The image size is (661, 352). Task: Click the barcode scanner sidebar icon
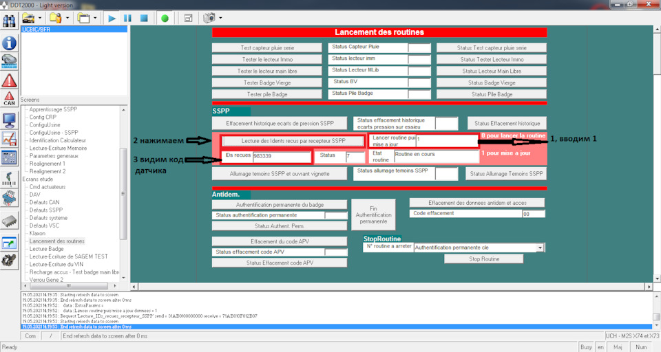tap(9, 179)
